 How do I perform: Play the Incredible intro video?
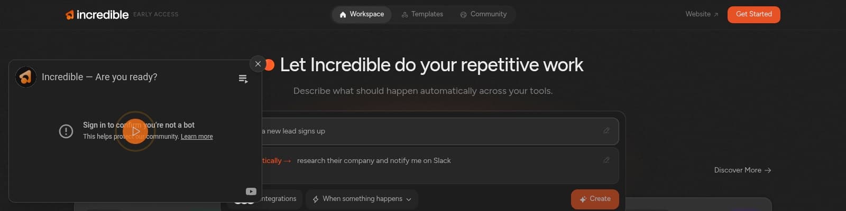(x=135, y=131)
